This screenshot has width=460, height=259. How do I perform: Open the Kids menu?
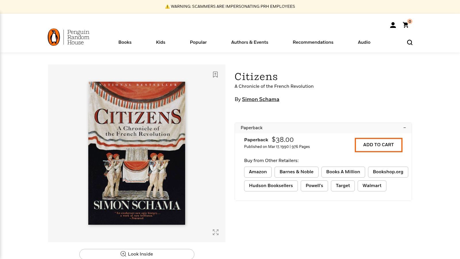click(161, 42)
